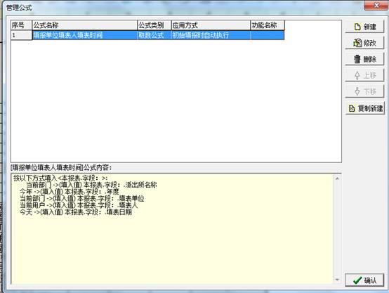Click the 公式名称 column header
Viewport: 389px width, 293px height.
[84, 25]
